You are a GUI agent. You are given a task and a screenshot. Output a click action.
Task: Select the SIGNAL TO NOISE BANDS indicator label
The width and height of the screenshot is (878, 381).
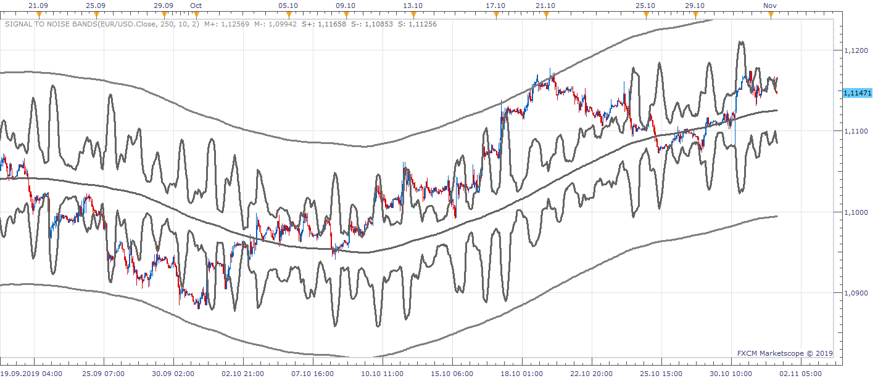coord(102,25)
